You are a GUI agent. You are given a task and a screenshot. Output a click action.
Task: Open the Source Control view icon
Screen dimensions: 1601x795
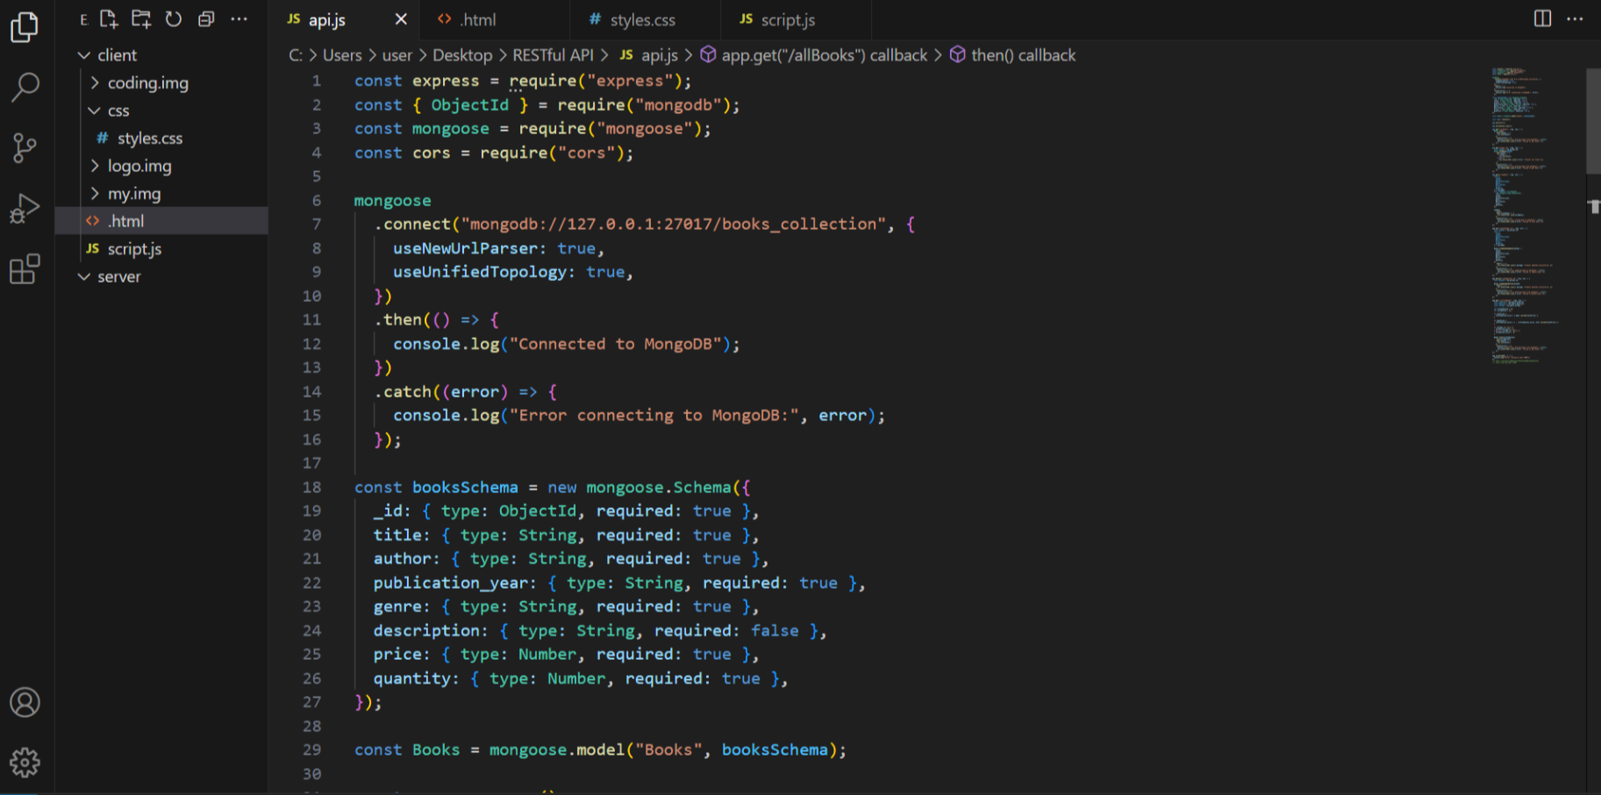click(x=25, y=147)
